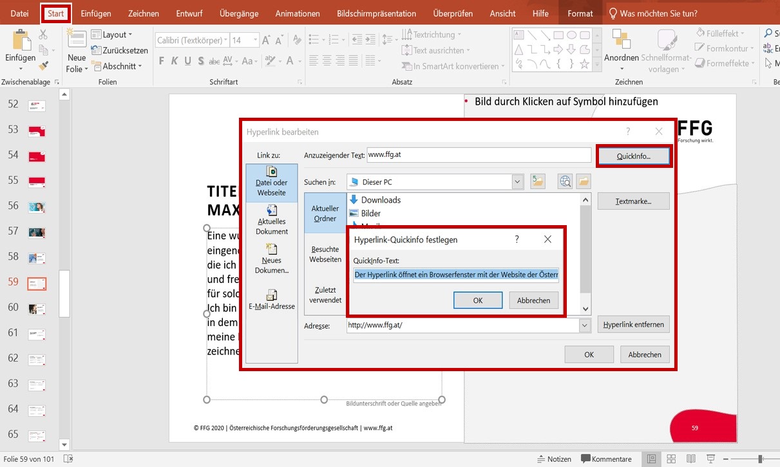780x467 pixels.
Task: Select the triangle shape in shapes gallery
Action: pos(519,50)
